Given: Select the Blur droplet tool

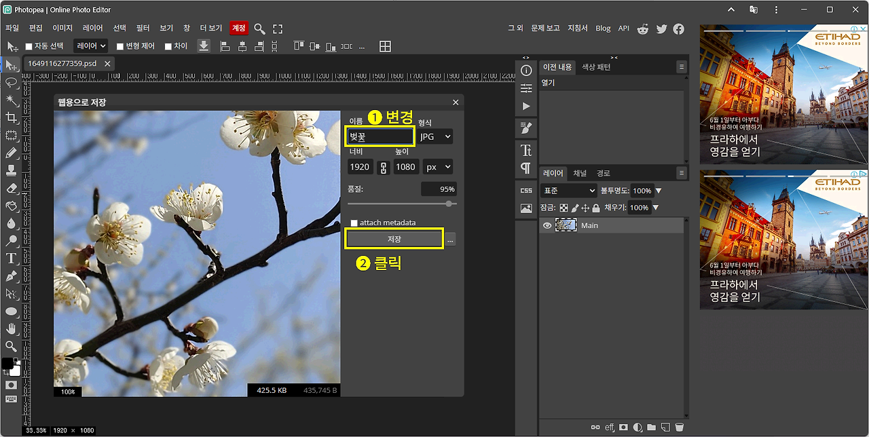Looking at the screenshot, I should click(x=12, y=223).
